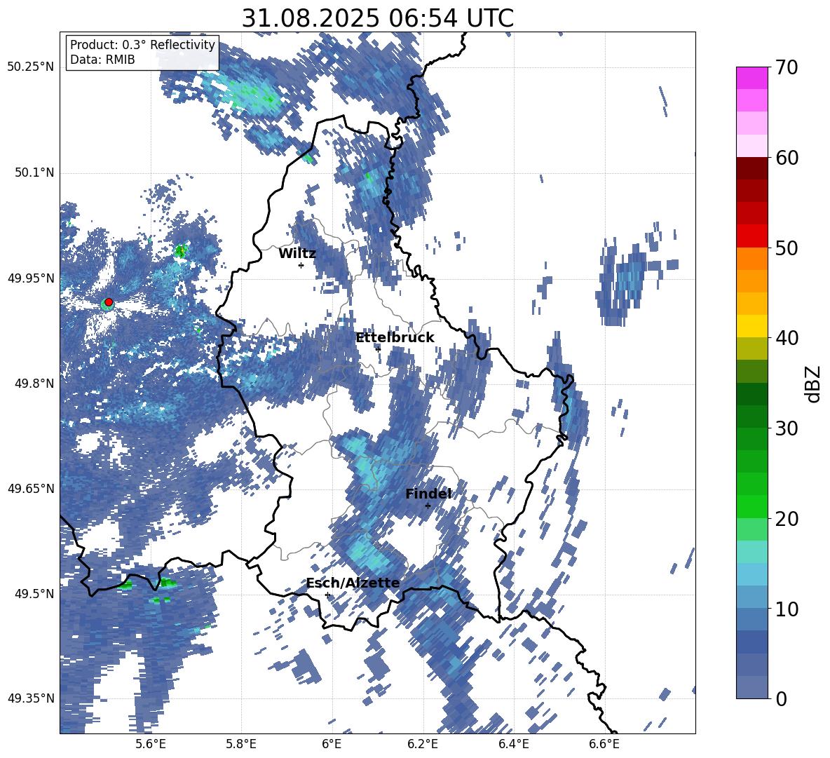Click the 49.35°N latitude label
The width and height of the screenshot is (830, 758).
click(31, 698)
